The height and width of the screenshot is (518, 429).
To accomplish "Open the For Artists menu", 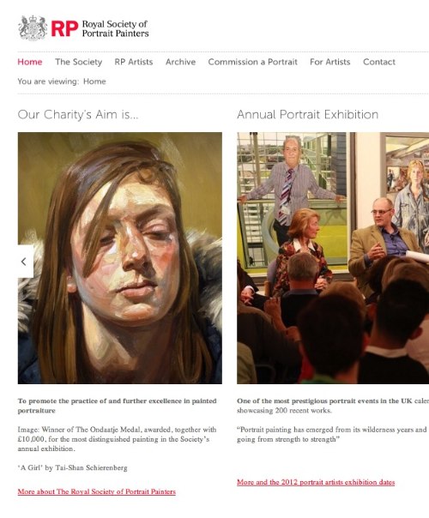I will click(x=330, y=62).
